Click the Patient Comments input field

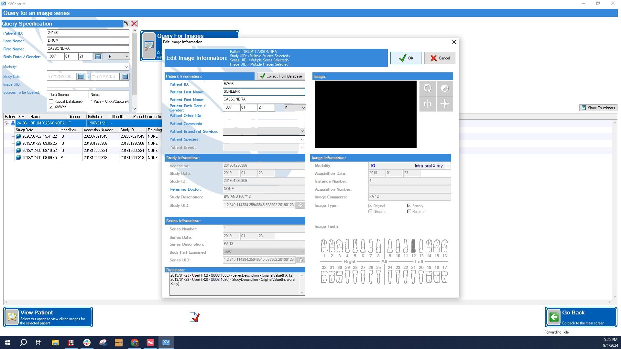264,124
